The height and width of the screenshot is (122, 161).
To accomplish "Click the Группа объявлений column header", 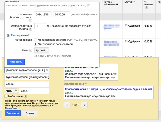I will coord(111,3).
